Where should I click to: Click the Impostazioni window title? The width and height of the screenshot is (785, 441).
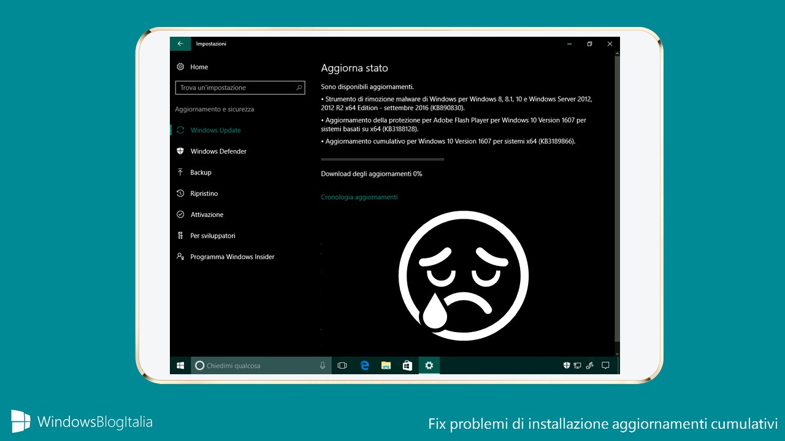211,44
